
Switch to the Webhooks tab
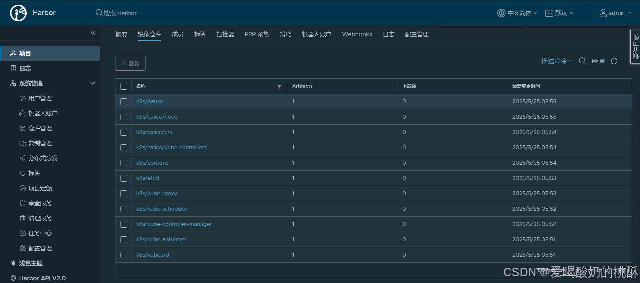click(357, 34)
